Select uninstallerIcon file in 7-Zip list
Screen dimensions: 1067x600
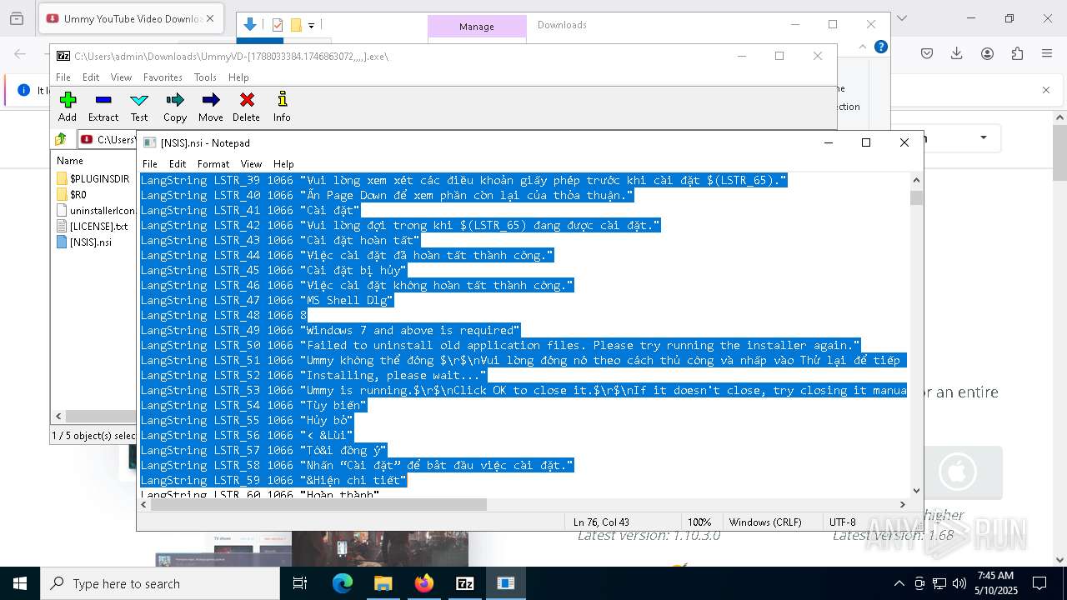96,211
